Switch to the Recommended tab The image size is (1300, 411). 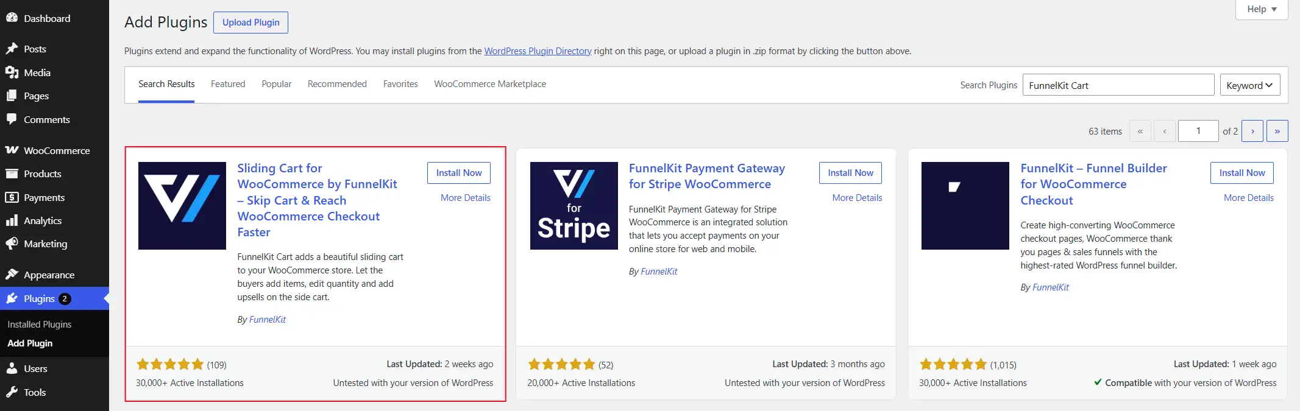pyautogui.click(x=337, y=84)
